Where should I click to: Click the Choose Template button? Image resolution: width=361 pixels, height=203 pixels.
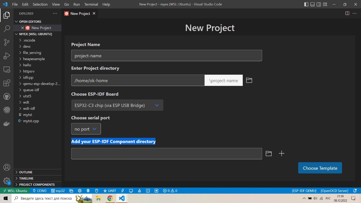coord(320,168)
